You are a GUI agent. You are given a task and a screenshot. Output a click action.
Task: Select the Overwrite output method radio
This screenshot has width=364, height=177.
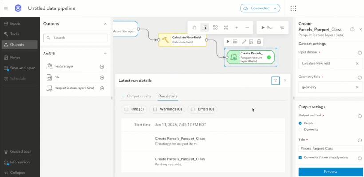pos(300,130)
